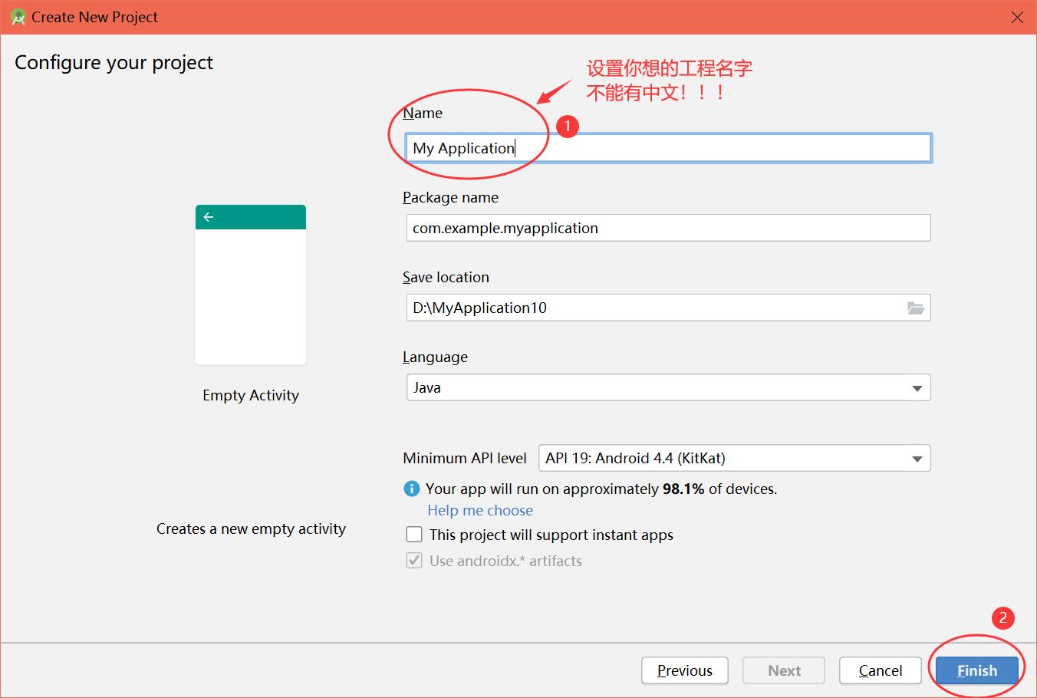The image size is (1037, 698).
Task: Expand the Minimum API level dropdown
Action: tap(735, 458)
